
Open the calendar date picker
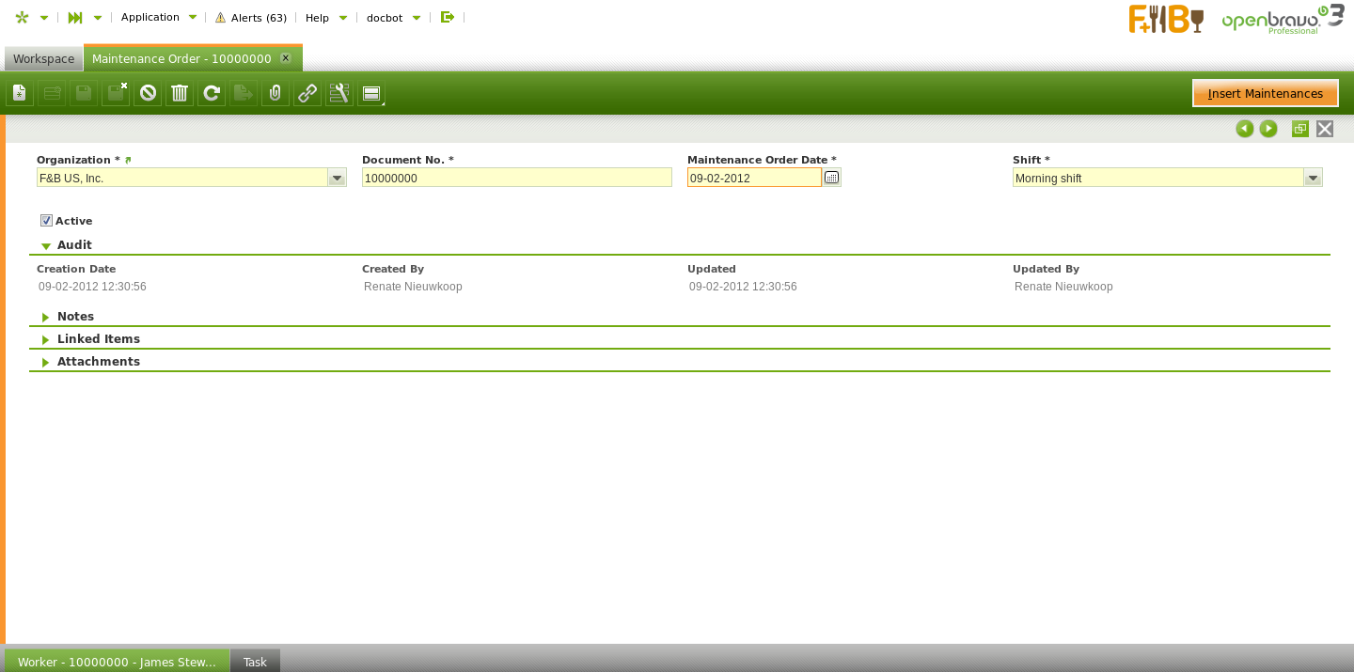coord(831,178)
